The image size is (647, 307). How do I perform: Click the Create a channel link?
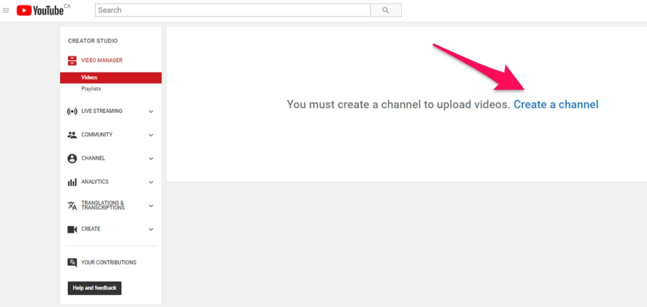[556, 104]
